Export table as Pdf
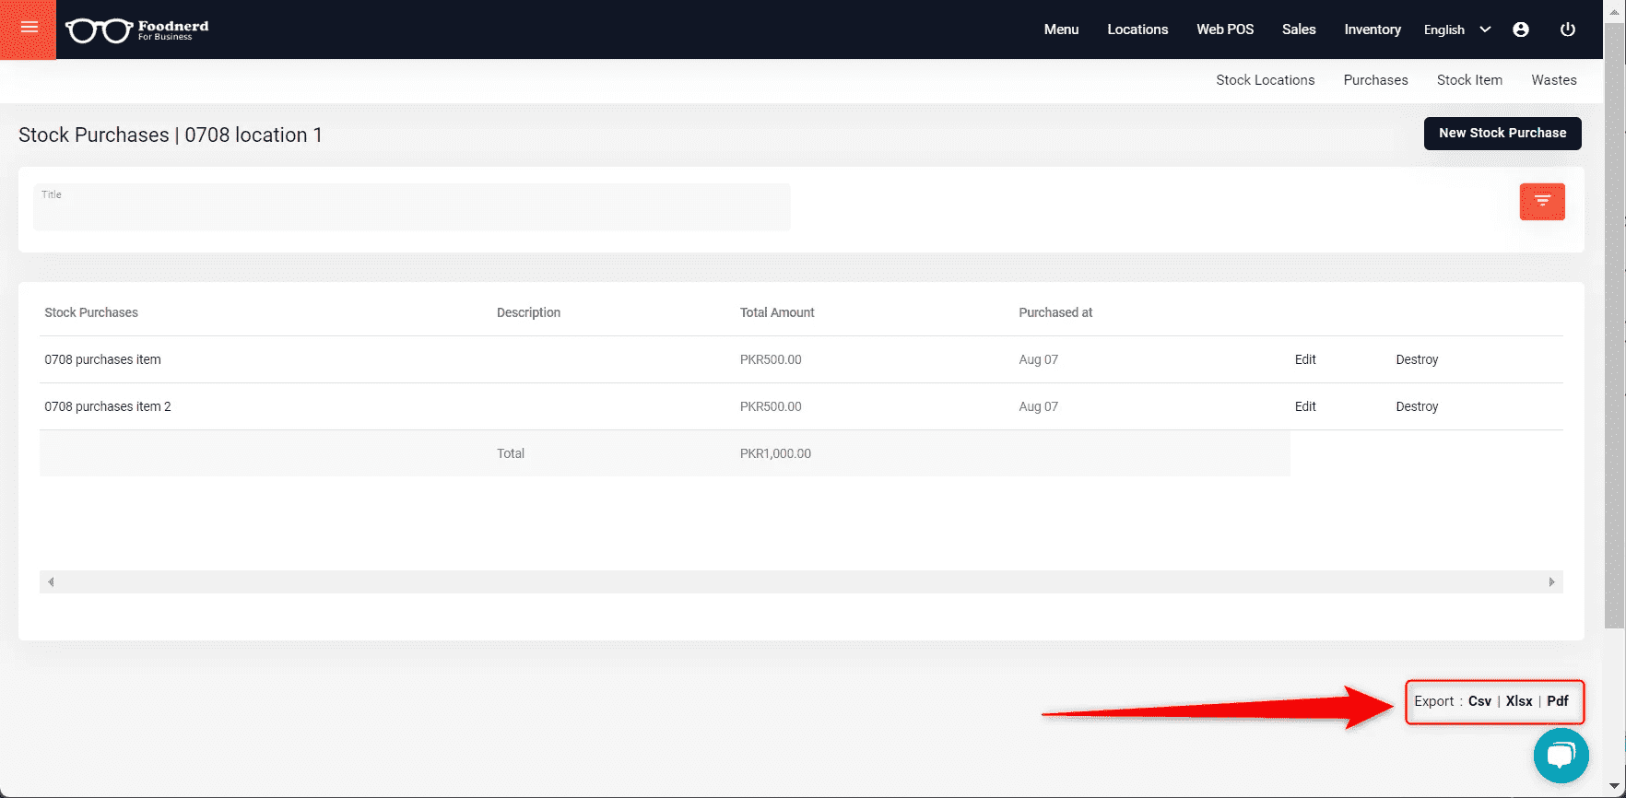Viewport: 1626px width, 798px height. tap(1558, 701)
